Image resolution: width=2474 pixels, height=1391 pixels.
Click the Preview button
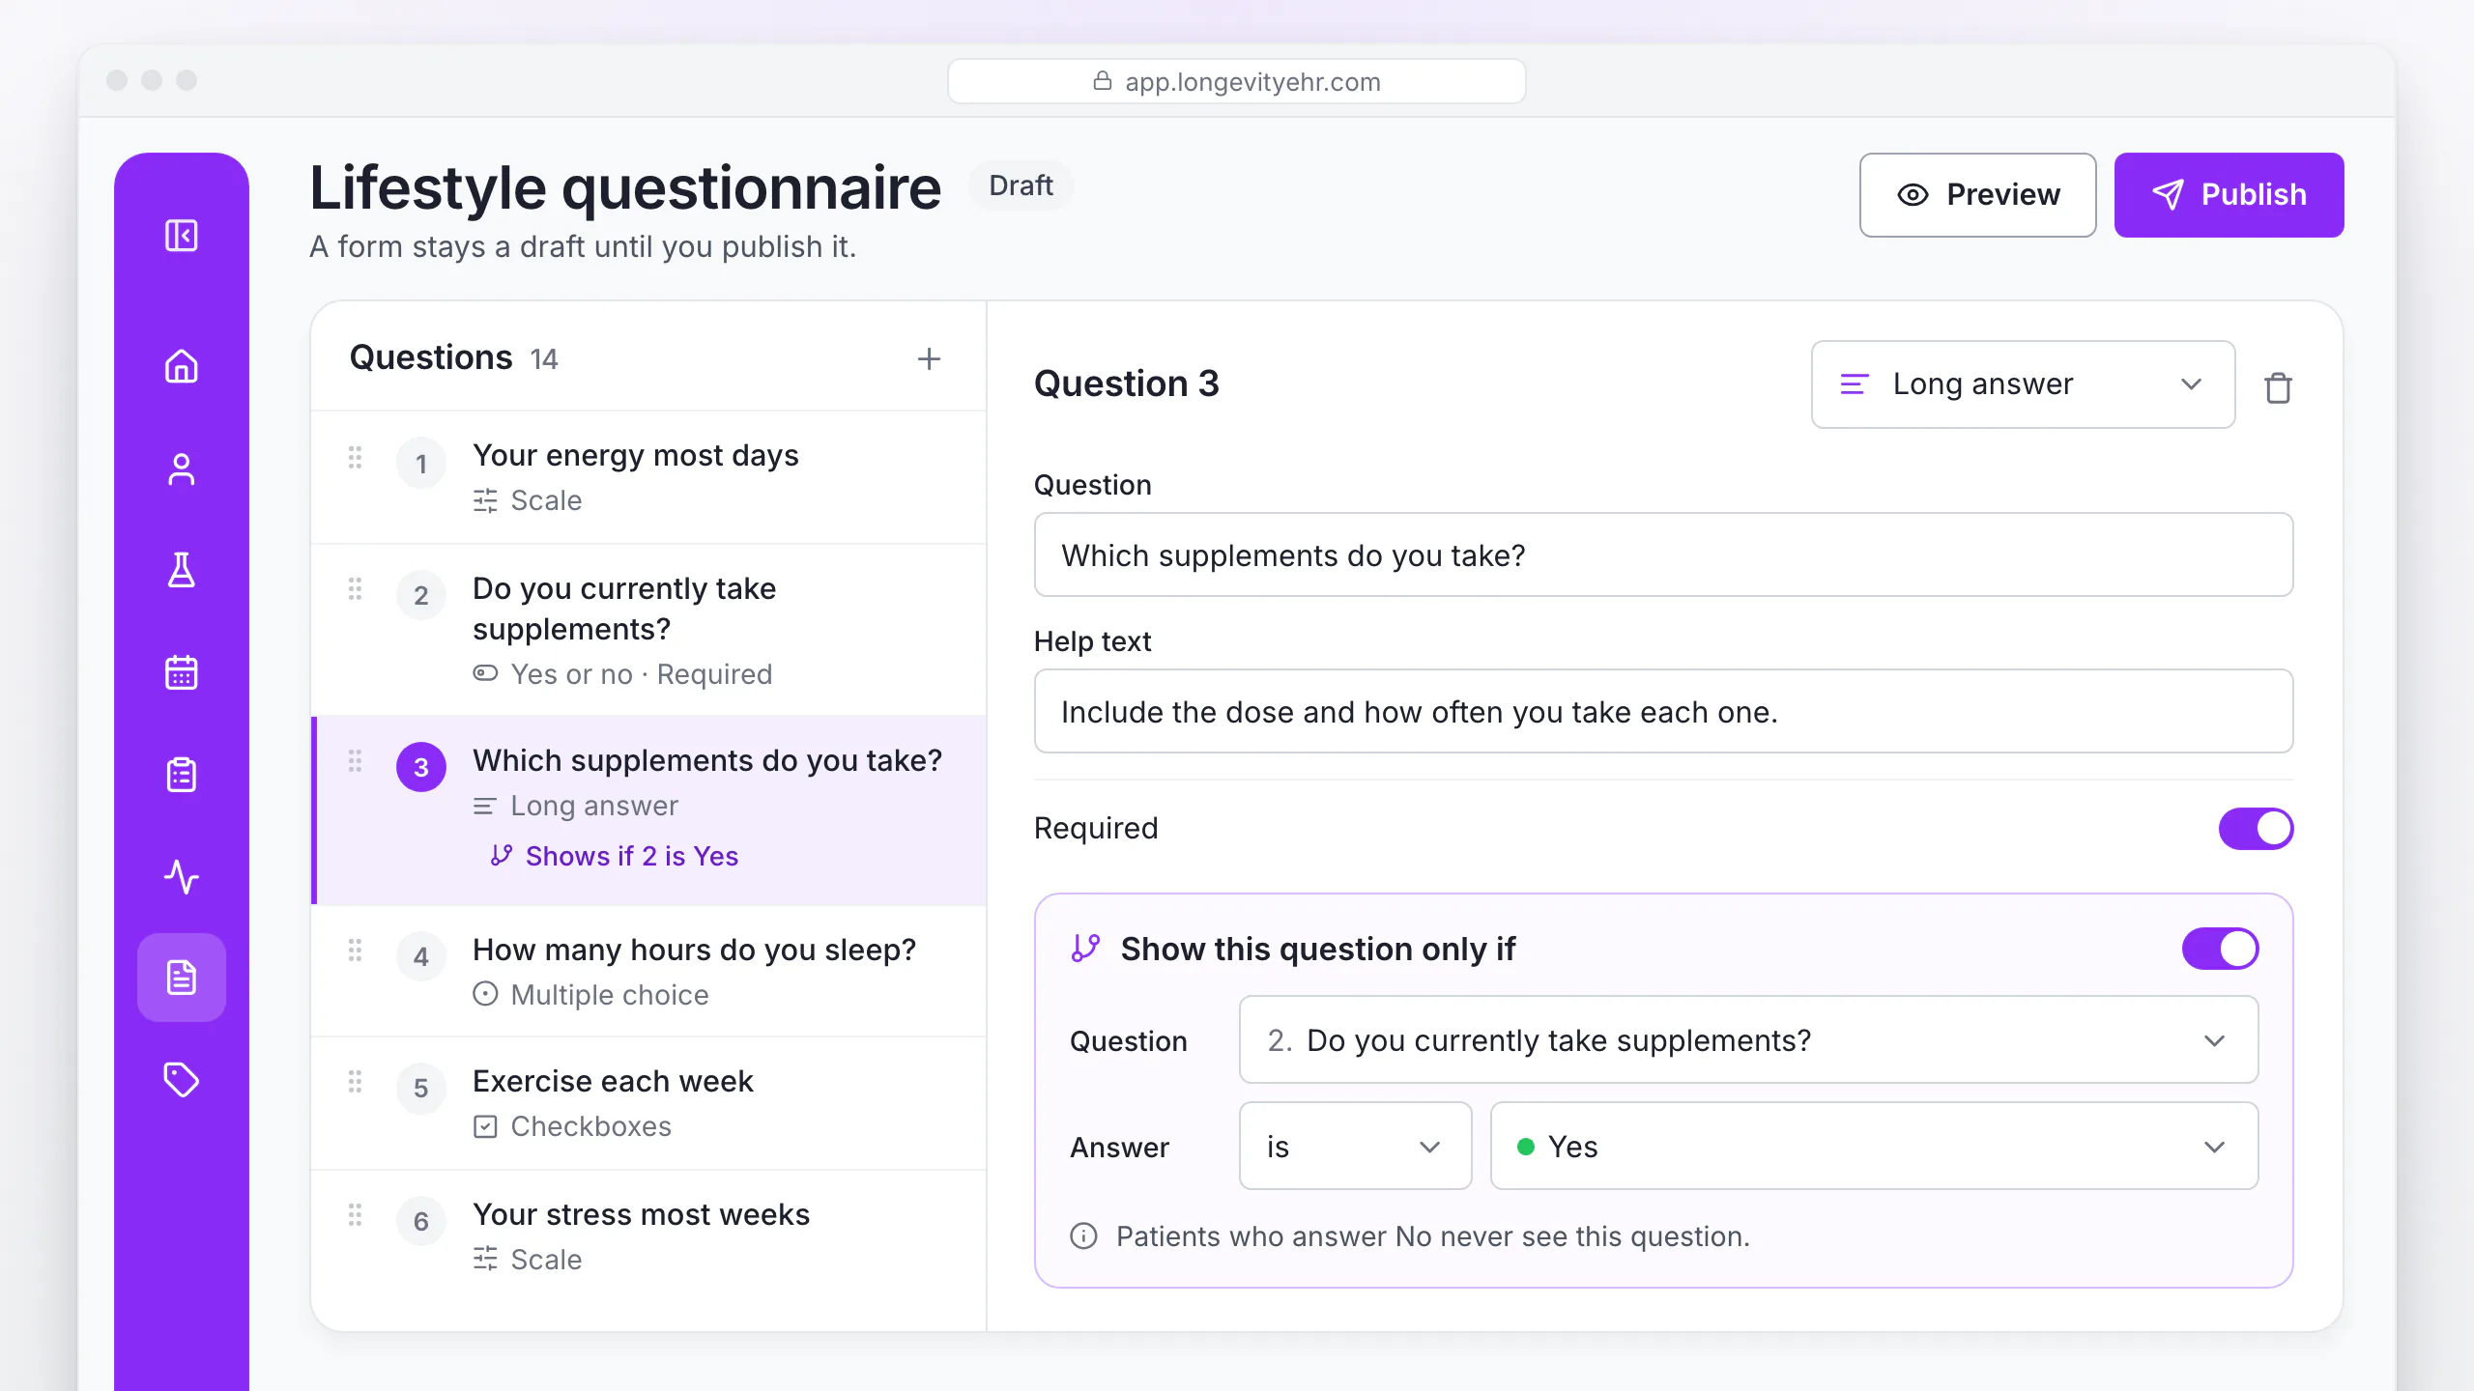click(x=1977, y=195)
